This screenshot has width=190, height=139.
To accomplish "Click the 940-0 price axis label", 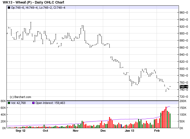I will pyautogui.click(x=184, y=20).
